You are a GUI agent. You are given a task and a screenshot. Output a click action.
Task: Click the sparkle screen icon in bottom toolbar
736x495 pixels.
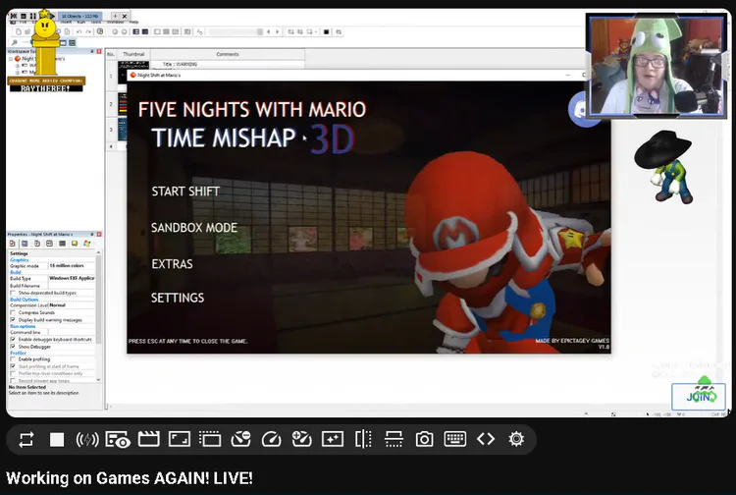[x=333, y=440]
